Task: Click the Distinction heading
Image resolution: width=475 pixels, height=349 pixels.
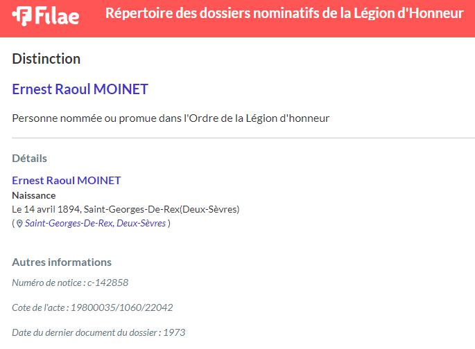Action: click(46, 59)
